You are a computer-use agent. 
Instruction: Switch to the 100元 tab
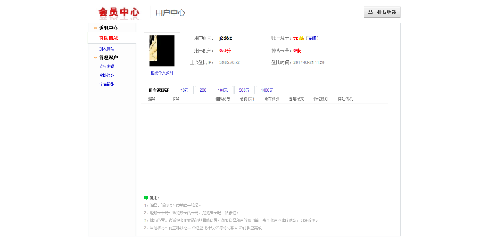tap(223, 90)
